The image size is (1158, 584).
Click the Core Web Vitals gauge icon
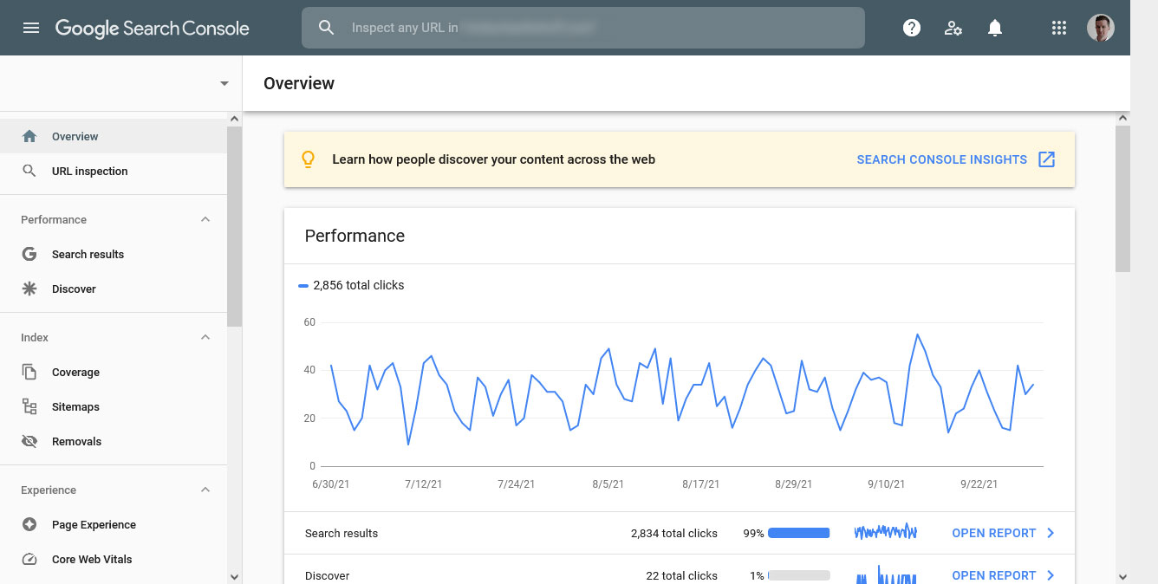point(29,559)
